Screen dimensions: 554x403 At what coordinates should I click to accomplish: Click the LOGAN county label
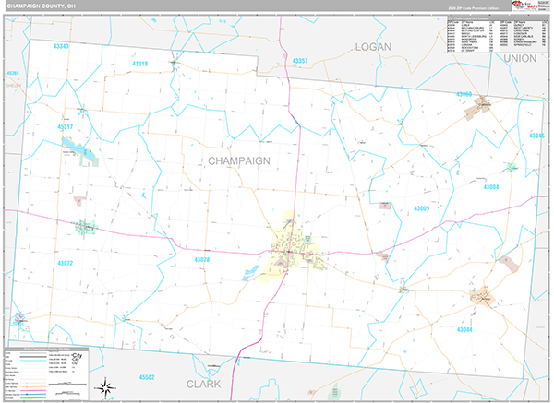373,47
